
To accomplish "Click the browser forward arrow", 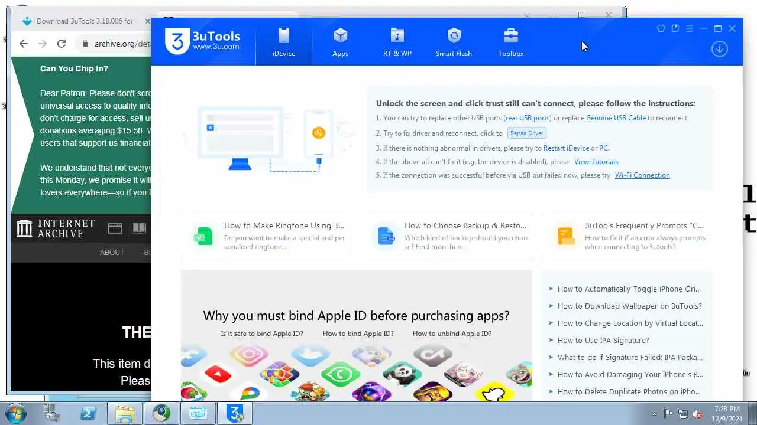I will (x=43, y=44).
